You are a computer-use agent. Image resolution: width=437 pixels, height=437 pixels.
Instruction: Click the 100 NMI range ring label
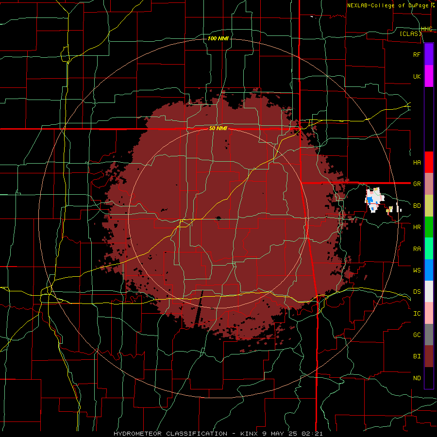pyautogui.click(x=218, y=38)
